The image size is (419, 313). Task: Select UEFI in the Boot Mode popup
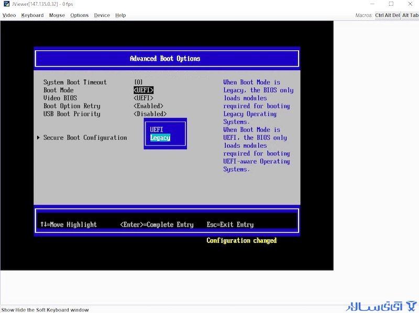pyautogui.click(x=156, y=129)
